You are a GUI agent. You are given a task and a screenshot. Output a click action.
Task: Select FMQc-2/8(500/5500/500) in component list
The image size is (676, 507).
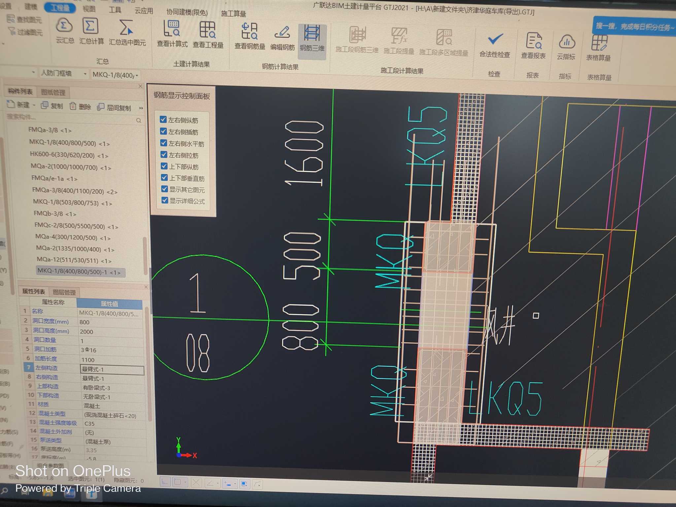click(76, 226)
